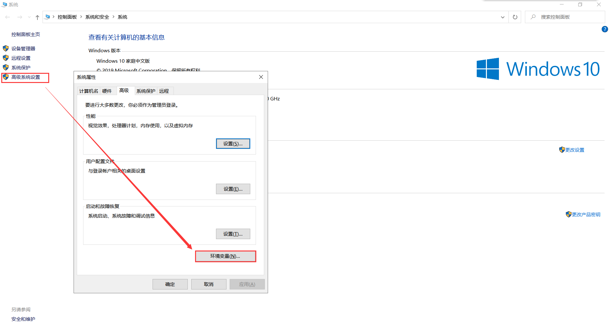Open performance 设置(S) button
This screenshot has height=330, width=609.
click(x=233, y=144)
